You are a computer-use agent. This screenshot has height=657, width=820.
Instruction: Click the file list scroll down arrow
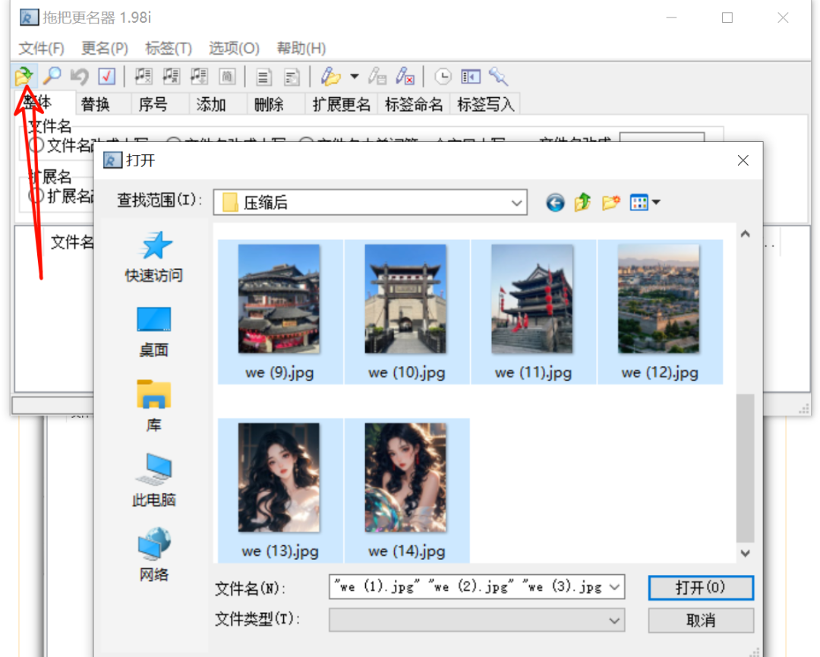click(746, 553)
